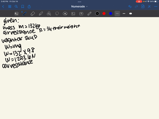The image size is (159, 119).
Task: Select the Shapes tool
Action: point(49,14)
